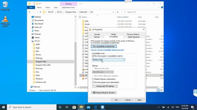Open TeamViewer from the taskbar

pyautogui.click(x=103, y=107)
